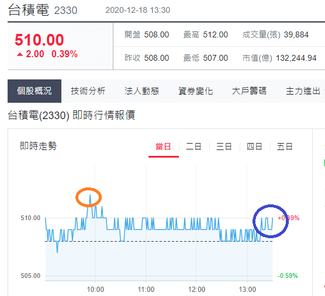Click the 505.00 y-axis label
The width and height of the screenshot is (325, 296).
[30, 276]
